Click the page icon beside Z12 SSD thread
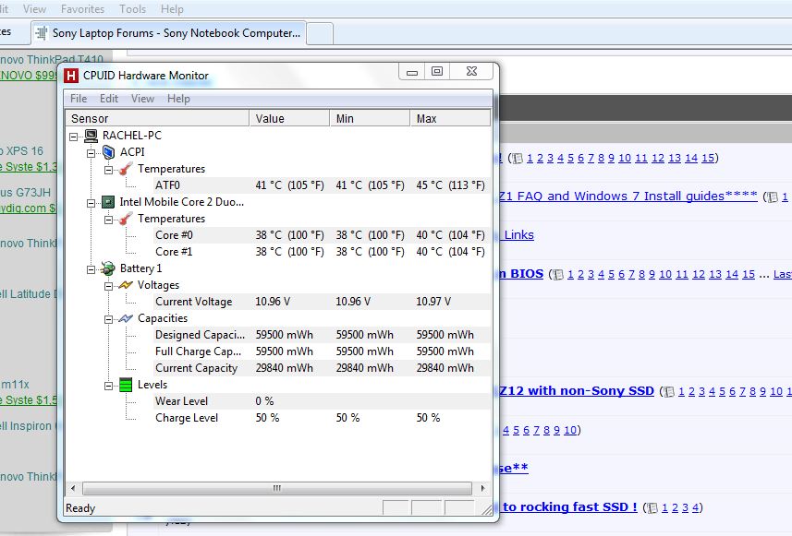The image size is (792, 536). (669, 391)
